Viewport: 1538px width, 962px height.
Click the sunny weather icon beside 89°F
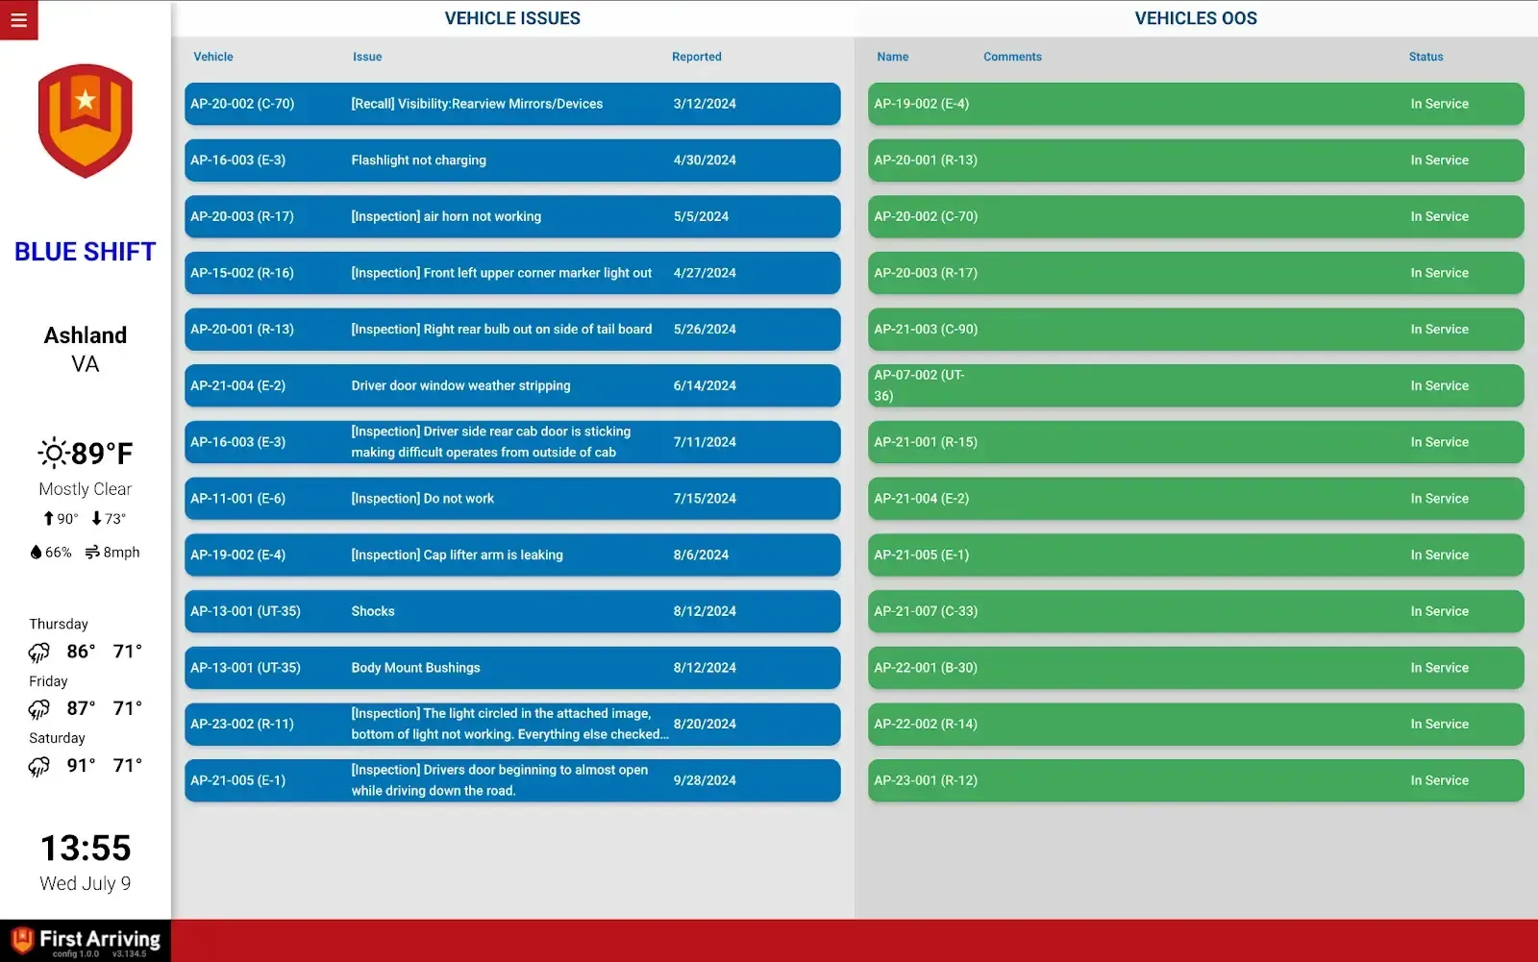[53, 453]
